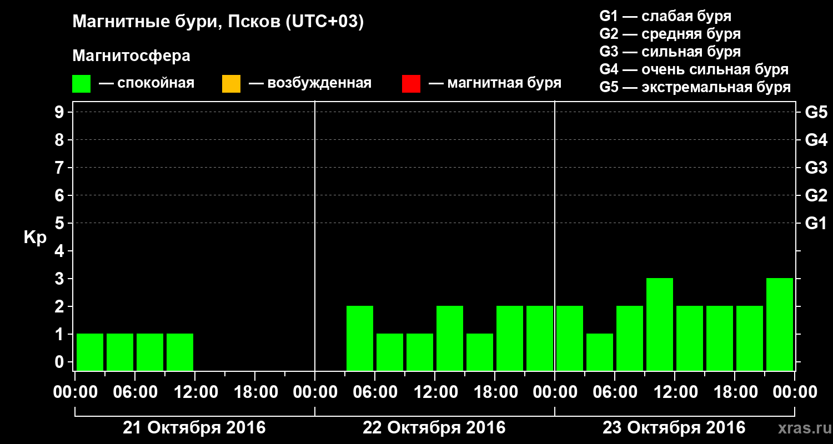Select the last Kp 3 bar on 23 October
Image resolution: width=833 pixels, height=444 pixels.
click(780, 324)
